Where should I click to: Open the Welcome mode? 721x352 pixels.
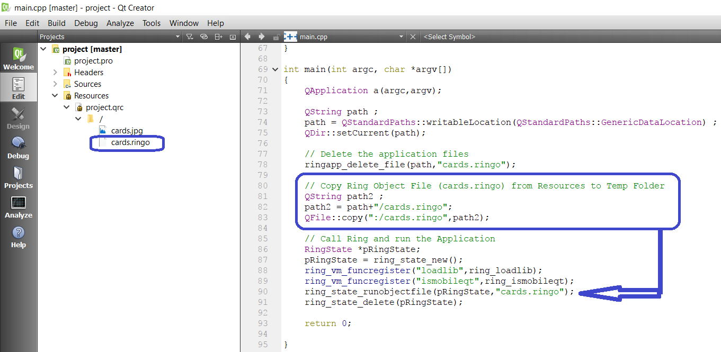tap(19, 58)
